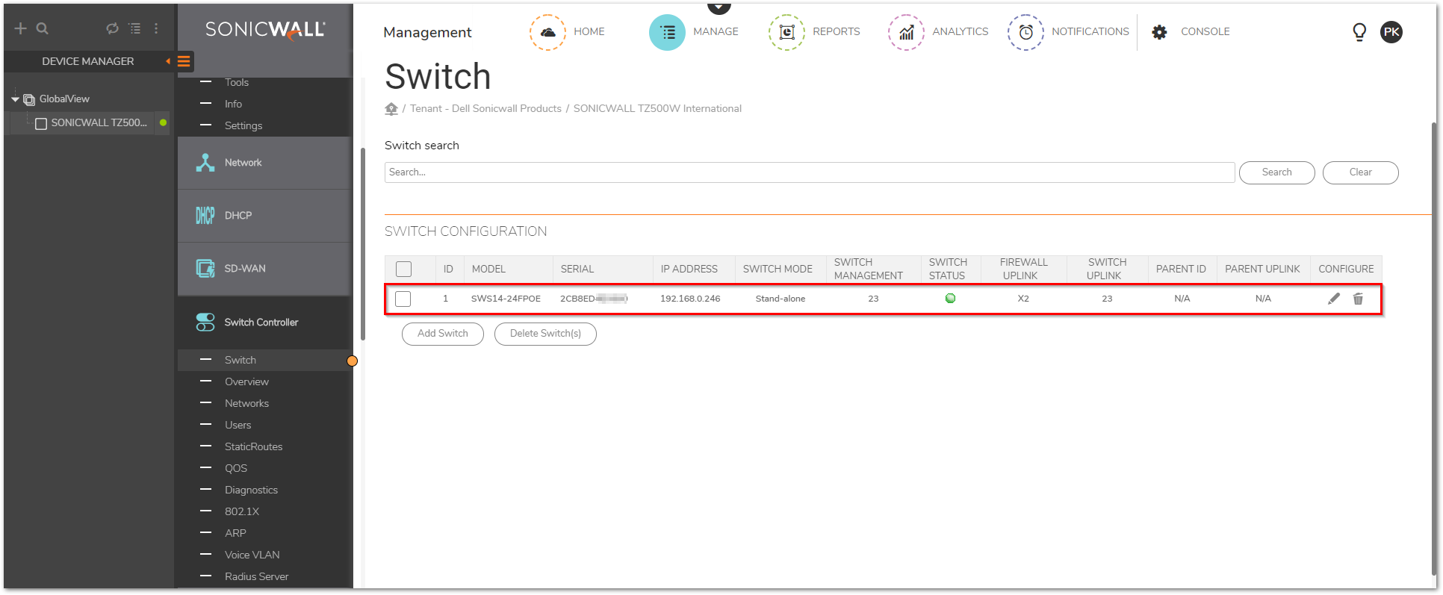Open the Switch Controller menu section
Viewport: 1443px width, 595px height.
(x=264, y=323)
